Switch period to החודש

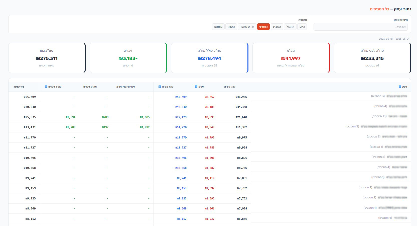coord(263,27)
